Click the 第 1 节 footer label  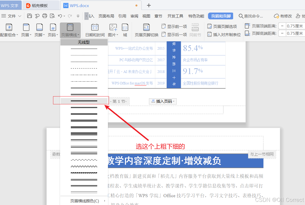coord(118,101)
